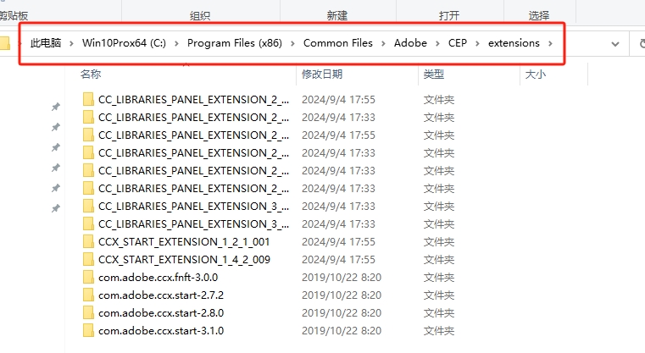The height and width of the screenshot is (353, 645).
Task: Expand the chevron after Adobe in breadcrumb
Action: (436, 43)
